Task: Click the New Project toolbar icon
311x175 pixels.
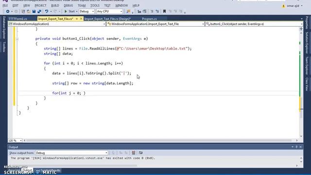Action: pyautogui.click(x=23, y=12)
